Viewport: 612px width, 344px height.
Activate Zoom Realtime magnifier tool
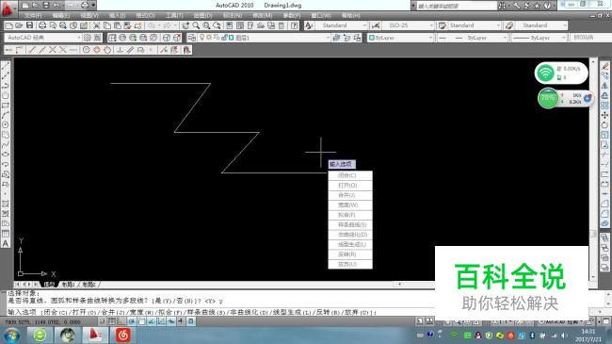196,25
